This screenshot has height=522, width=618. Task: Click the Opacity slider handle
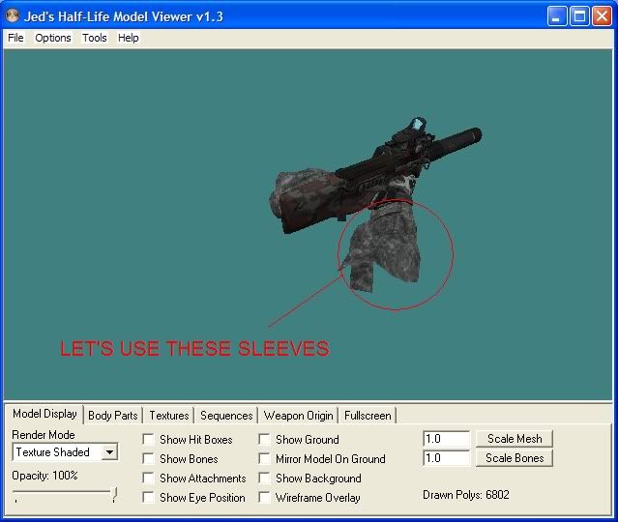[x=114, y=494]
